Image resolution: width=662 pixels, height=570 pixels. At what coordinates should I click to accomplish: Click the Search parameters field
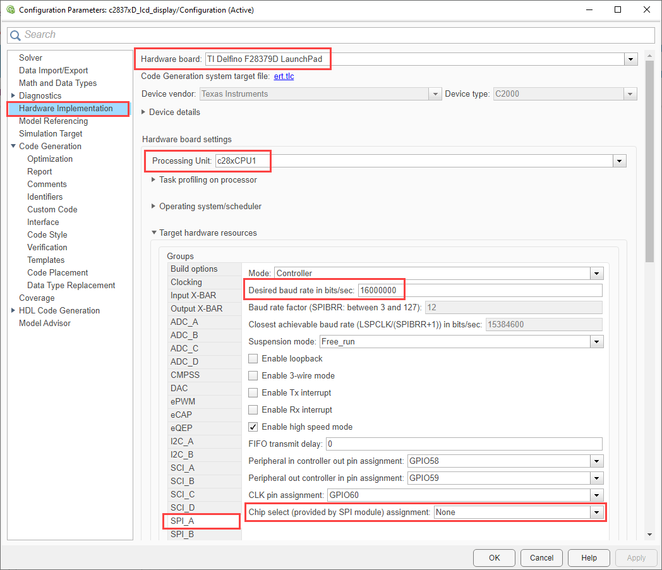331,35
